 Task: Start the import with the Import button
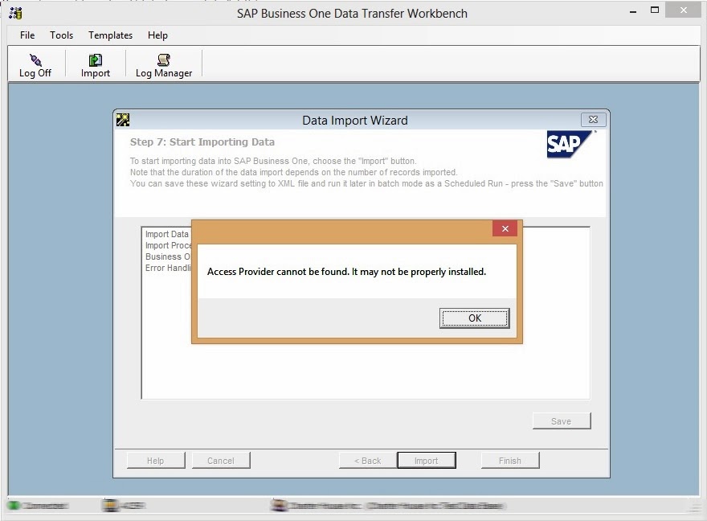(427, 460)
